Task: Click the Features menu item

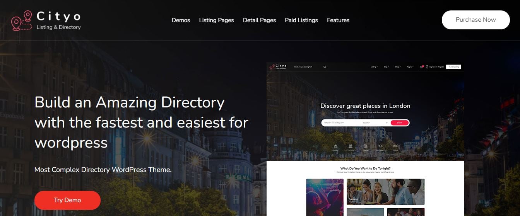Action: (x=338, y=20)
